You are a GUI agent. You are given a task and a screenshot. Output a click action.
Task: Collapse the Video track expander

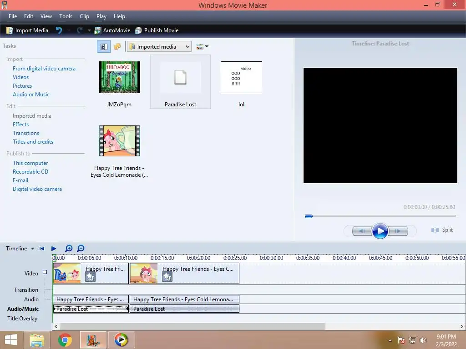pos(45,272)
